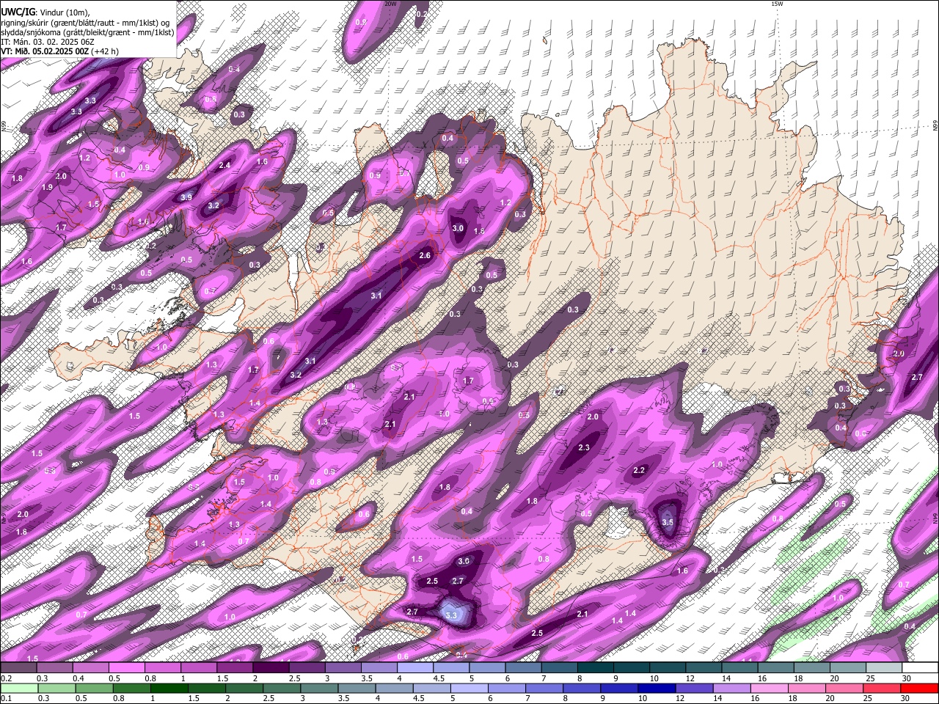The width and height of the screenshot is (939, 704).
Task: Pick the dark teal swatch between 8 and 9
Action: (x=595, y=667)
